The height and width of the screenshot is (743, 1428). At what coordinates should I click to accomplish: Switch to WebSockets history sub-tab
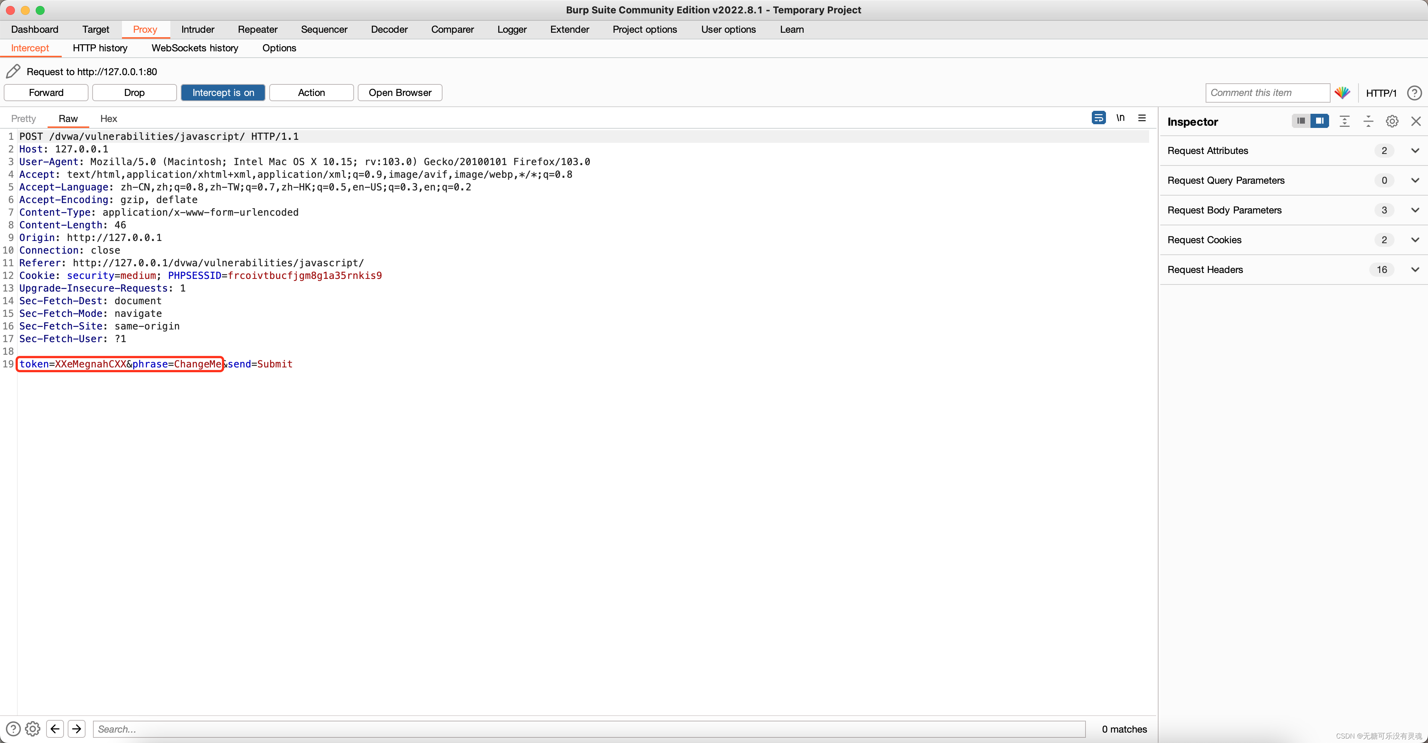coord(195,48)
